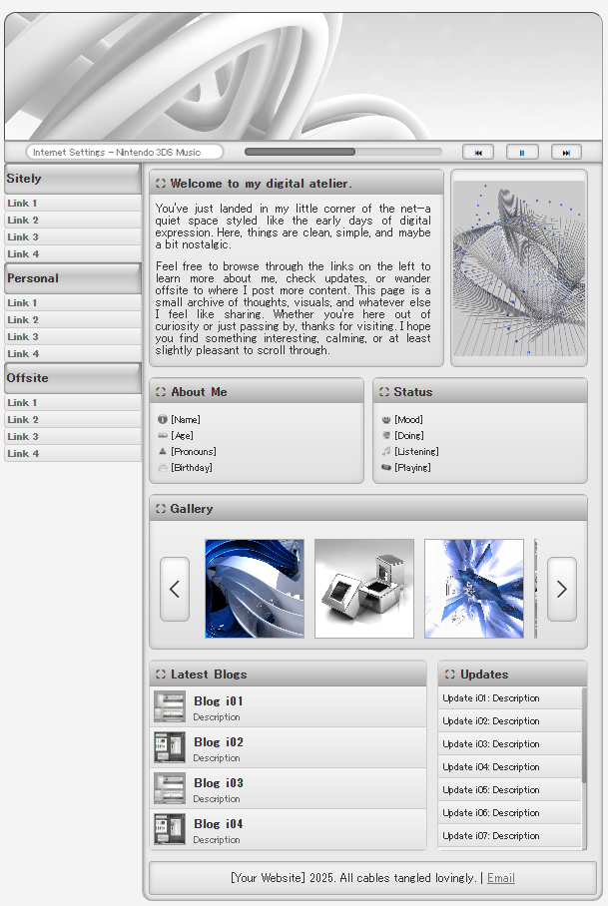This screenshot has width=608, height=906.
Task: Open Link 2 under Offsite
Action: 72,419
